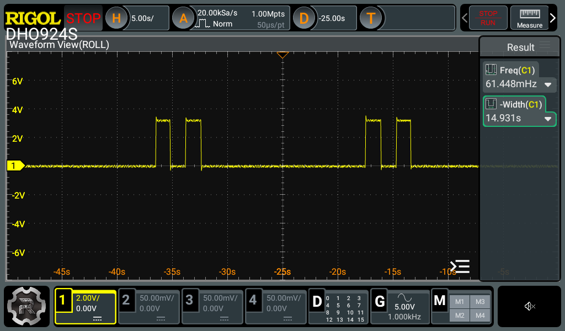Tap the A acquisition settings icon
The image size is (565, 331).
[183, 18]
